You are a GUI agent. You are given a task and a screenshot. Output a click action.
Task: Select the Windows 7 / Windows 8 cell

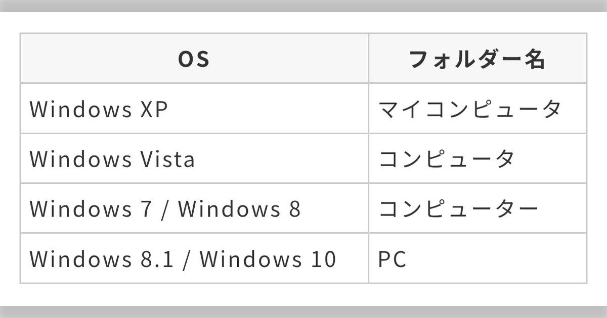[165, 209]
